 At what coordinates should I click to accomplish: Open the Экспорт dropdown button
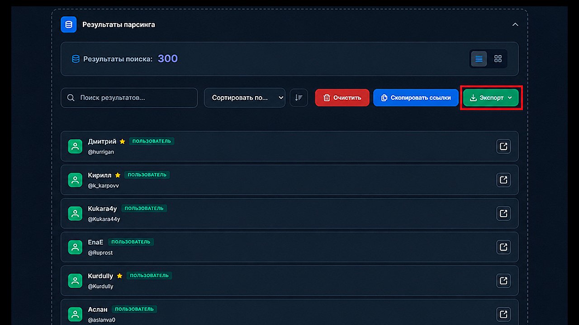coord(491,98)
